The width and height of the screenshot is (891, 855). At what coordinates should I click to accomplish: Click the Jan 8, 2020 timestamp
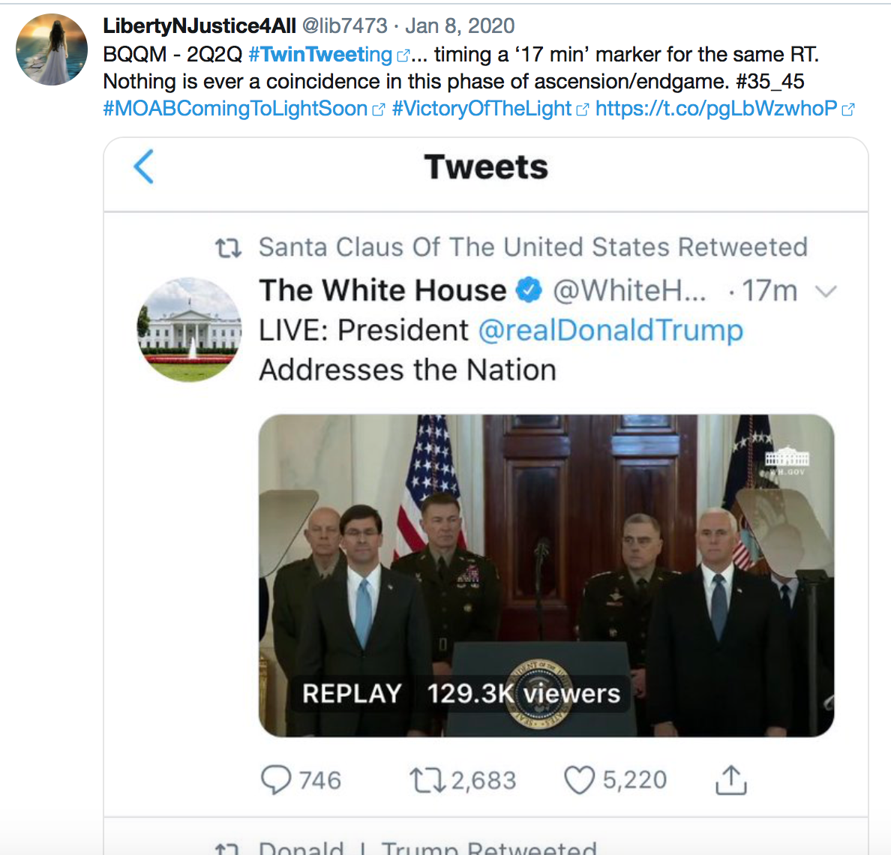(x=460, y=26)
